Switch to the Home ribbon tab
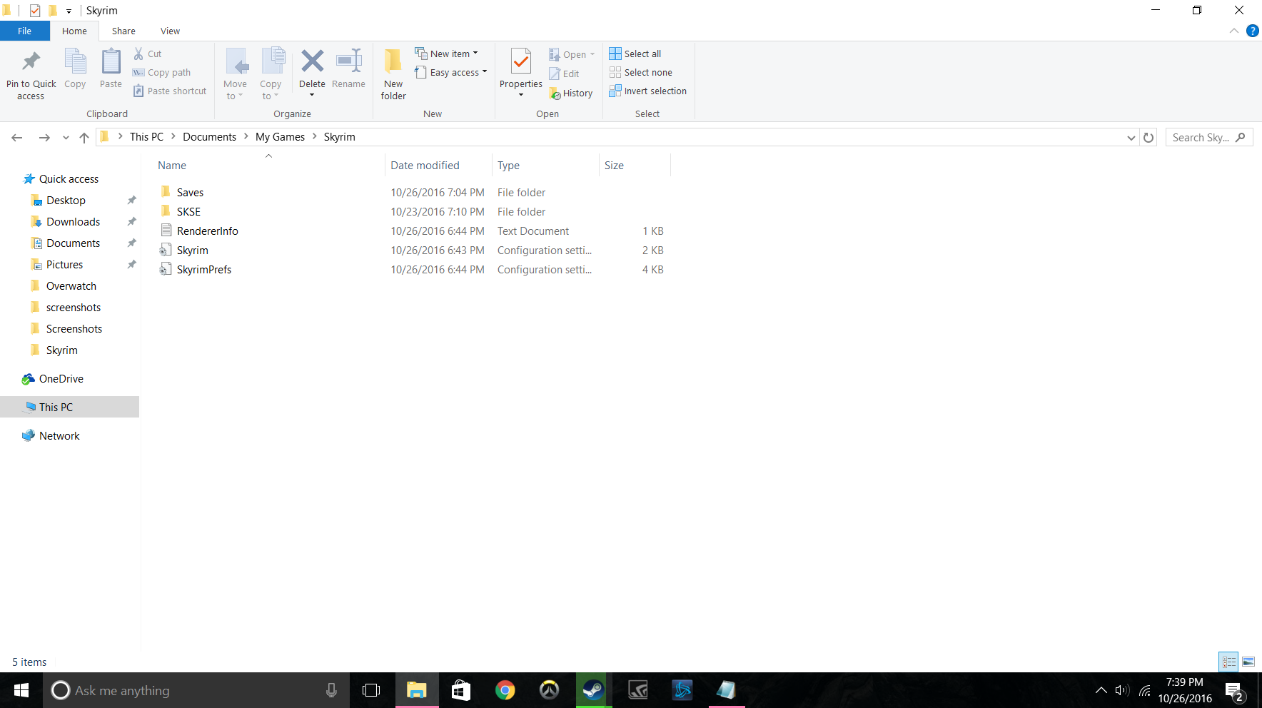1262x708 pixels. tap(74, 31)
